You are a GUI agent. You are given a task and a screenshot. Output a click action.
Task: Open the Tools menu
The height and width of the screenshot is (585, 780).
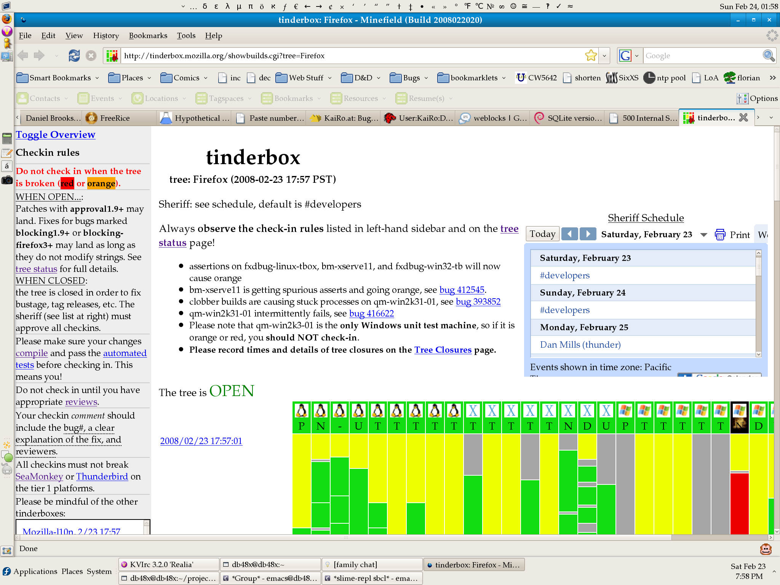tap(186, 35)
